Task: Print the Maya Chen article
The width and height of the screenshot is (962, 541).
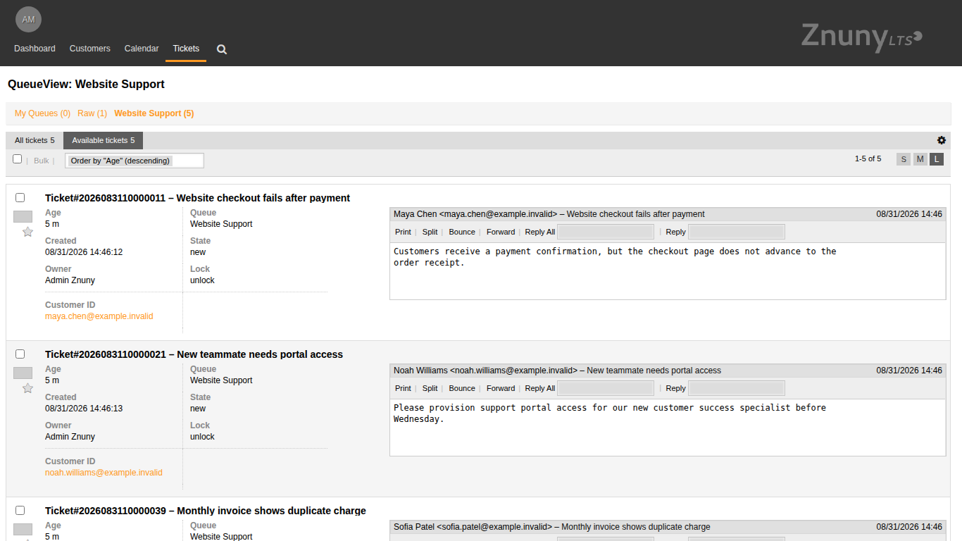Action: 403,232
